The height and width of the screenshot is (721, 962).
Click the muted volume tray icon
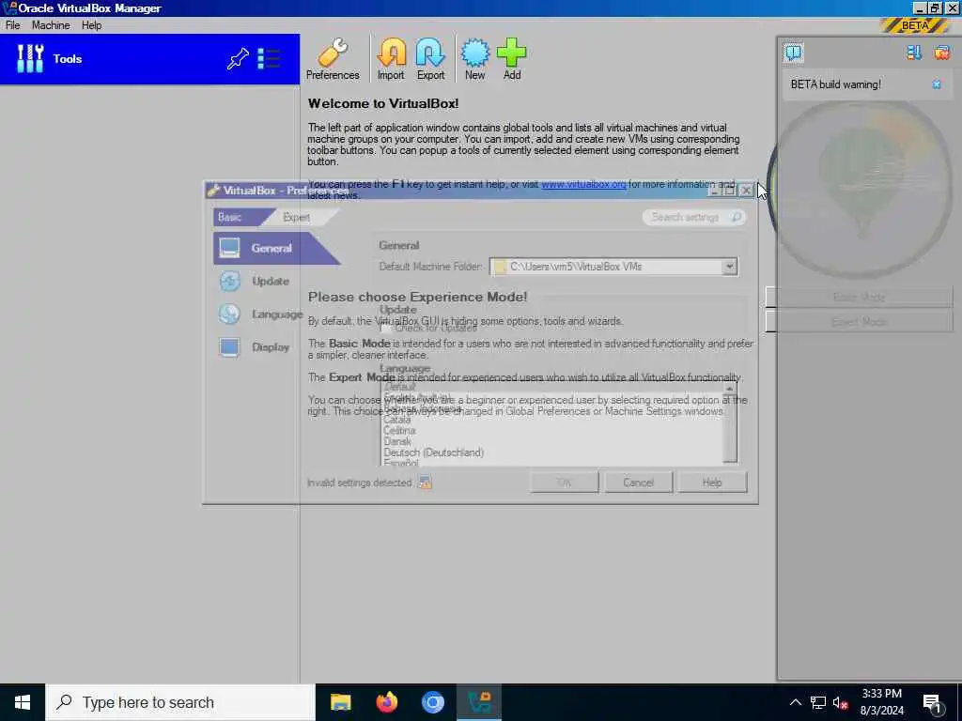[841, 702]
